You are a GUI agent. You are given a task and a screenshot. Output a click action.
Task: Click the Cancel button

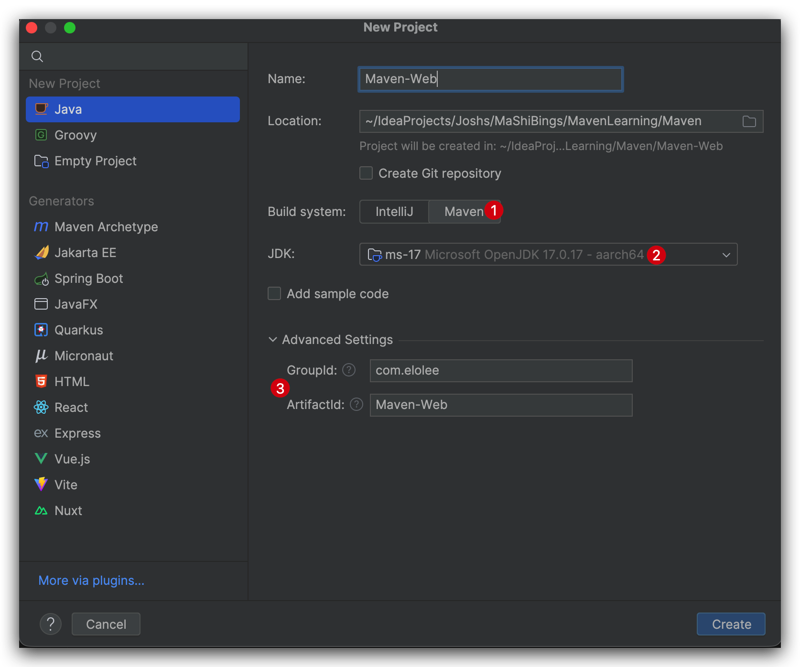point(106,624)
